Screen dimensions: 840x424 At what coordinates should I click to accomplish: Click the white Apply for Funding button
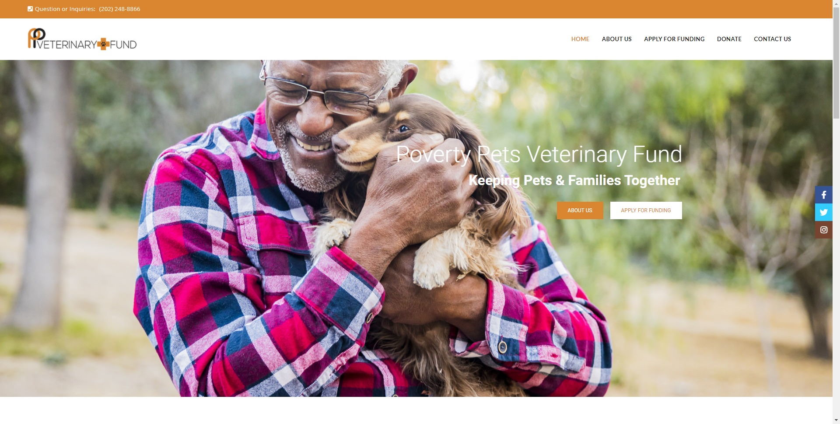click(x=646, y=210)
